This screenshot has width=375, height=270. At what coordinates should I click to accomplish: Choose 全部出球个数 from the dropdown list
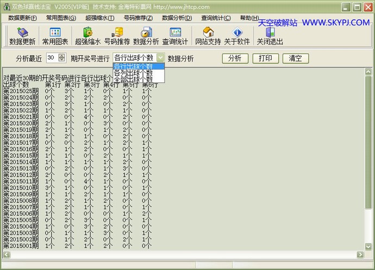click(x=133, y=79)
